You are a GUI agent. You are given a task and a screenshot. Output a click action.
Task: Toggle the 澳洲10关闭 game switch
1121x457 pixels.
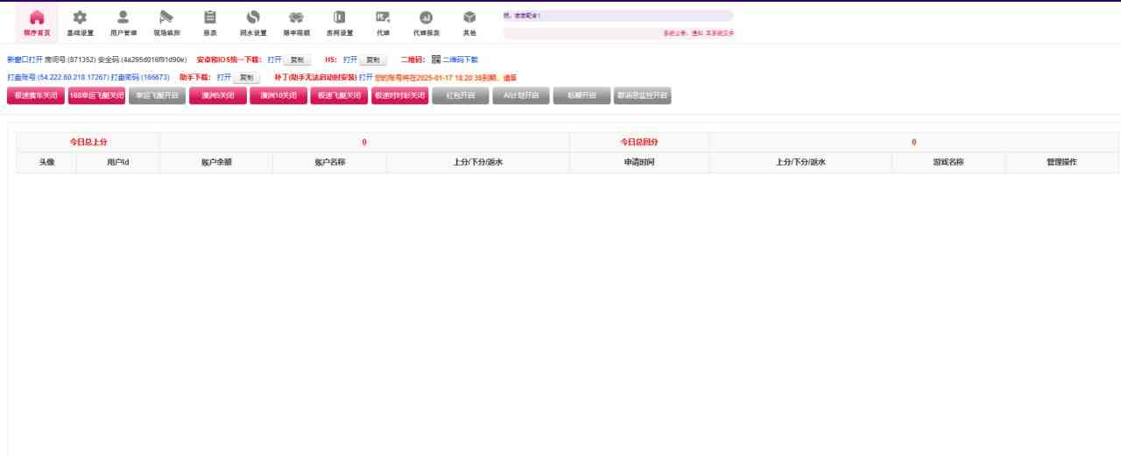point(278,96)
